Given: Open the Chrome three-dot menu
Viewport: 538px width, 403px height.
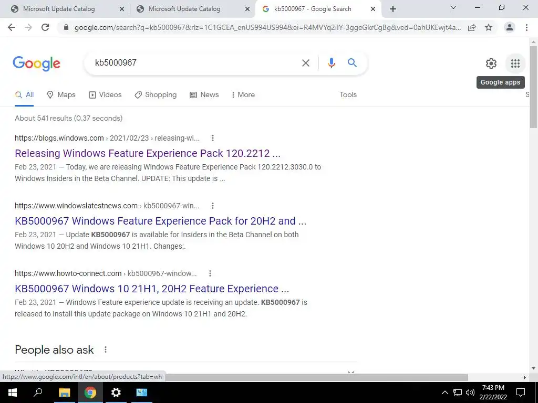Looking at the screenshot, I should 526,27.
